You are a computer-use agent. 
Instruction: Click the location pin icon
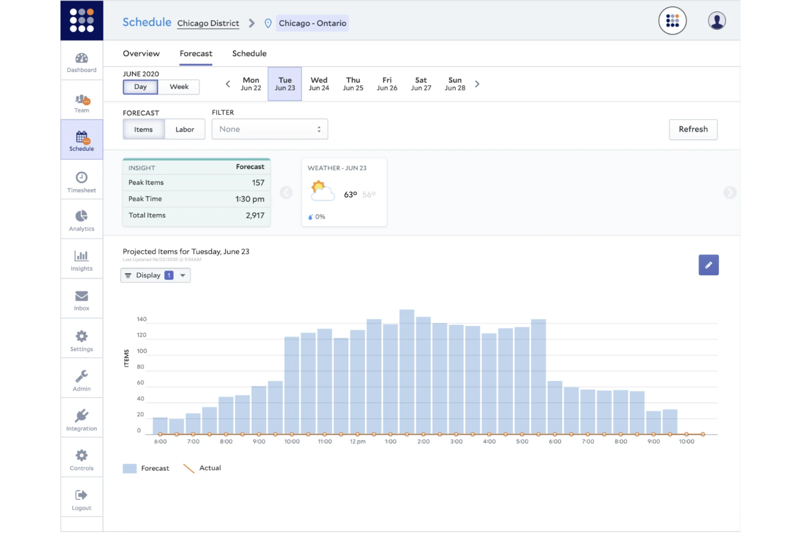click(x=268, y=23)
